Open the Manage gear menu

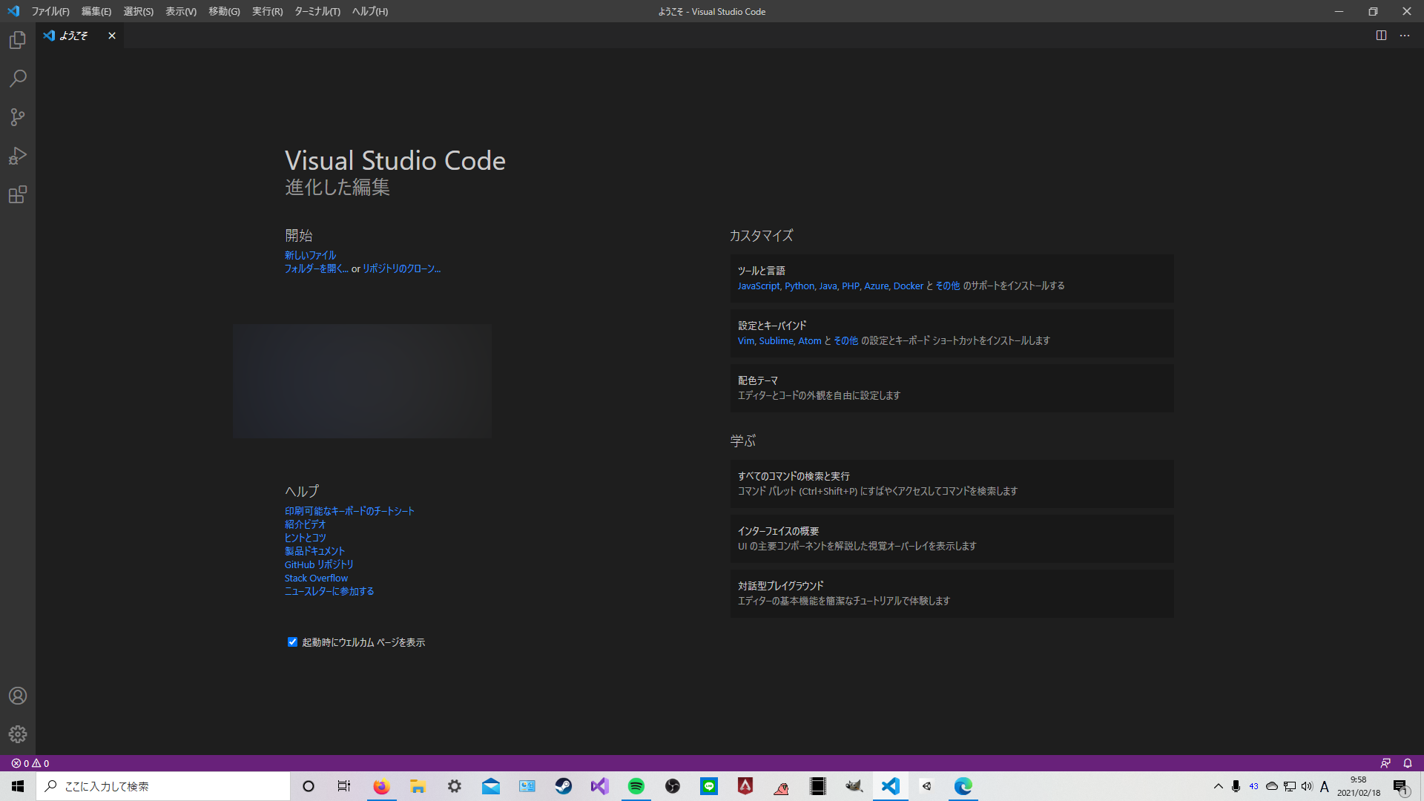pos(17,734)
